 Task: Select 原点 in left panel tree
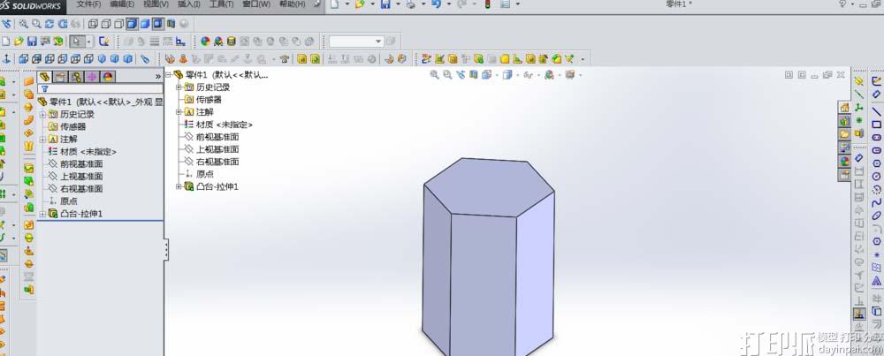tap(69, 201)
